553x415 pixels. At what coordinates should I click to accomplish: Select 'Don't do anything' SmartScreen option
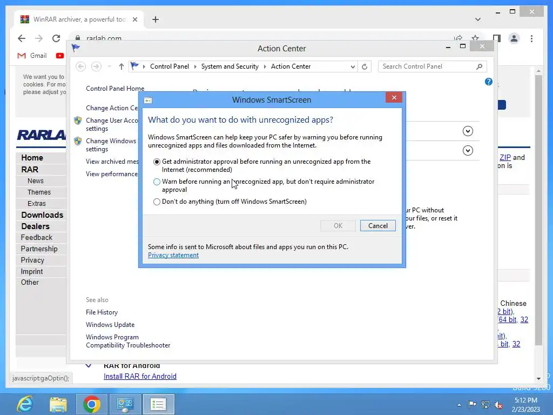pyautogui.click(x=157, y=202)
